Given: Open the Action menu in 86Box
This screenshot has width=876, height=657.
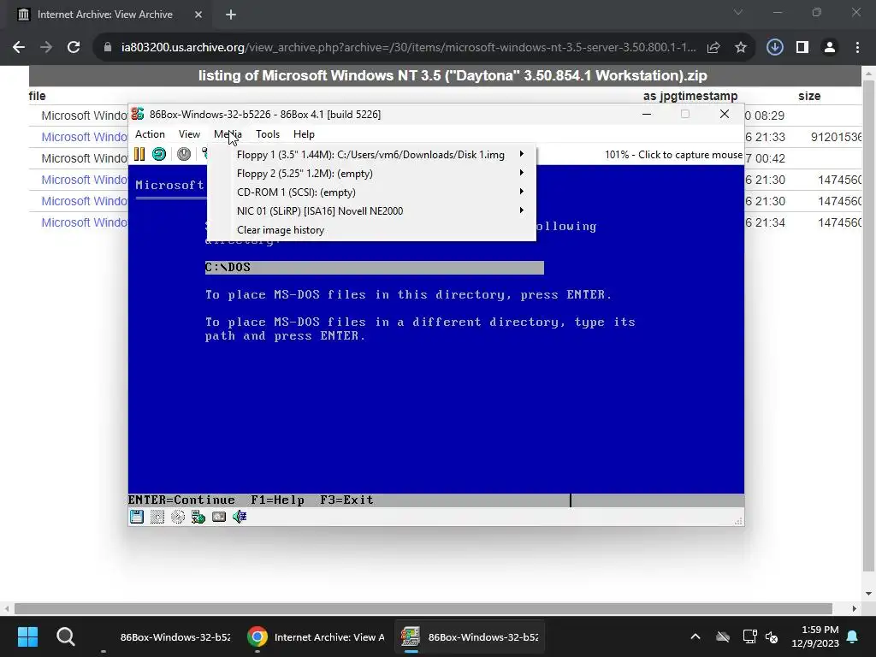Looking at the screenshot, I should [150, 134].
